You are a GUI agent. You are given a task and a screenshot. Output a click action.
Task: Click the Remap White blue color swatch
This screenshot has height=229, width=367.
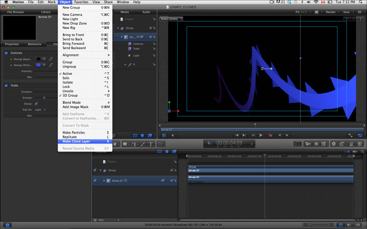click(x=38, y=65)
